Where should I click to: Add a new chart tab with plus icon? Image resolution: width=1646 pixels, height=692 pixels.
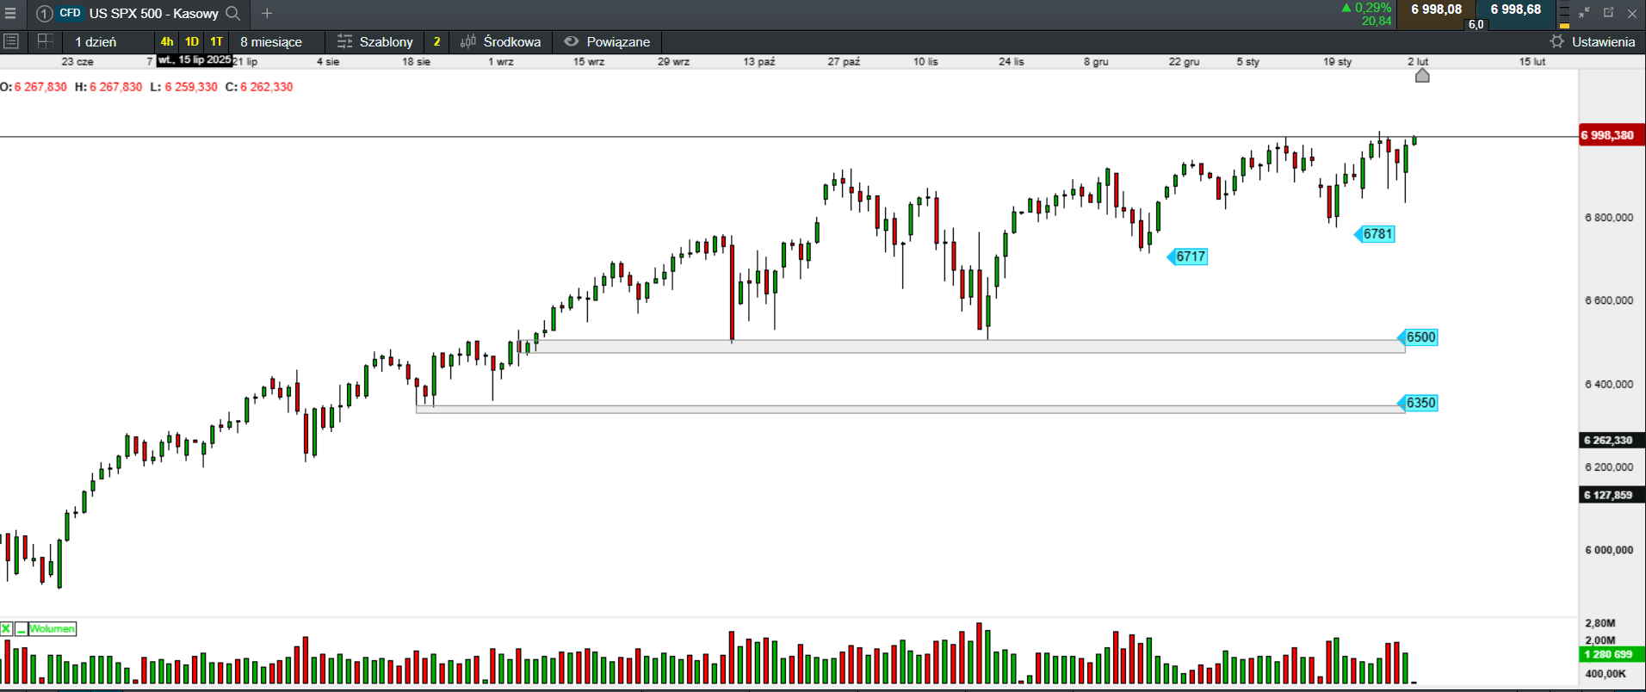tap(267, 13)
